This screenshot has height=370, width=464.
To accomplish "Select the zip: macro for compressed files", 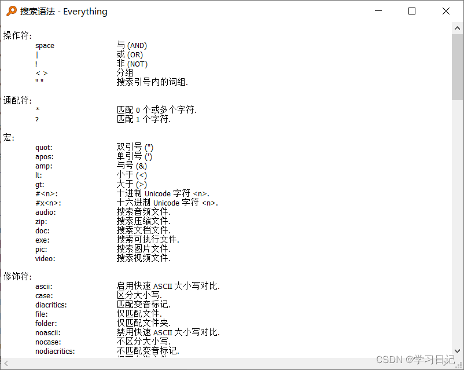I will 40,221.
